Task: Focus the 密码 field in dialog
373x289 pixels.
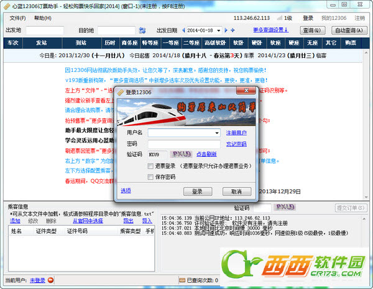Action: (184, 144)
